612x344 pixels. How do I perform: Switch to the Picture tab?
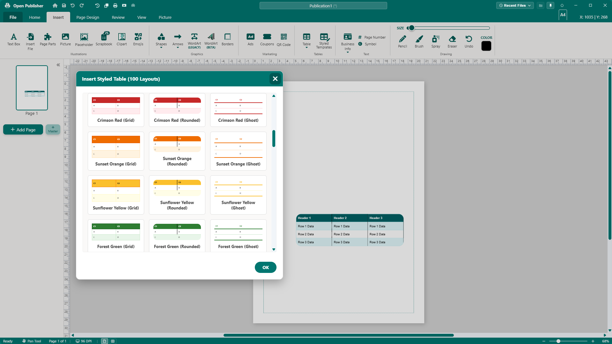(x=165, y=17)
